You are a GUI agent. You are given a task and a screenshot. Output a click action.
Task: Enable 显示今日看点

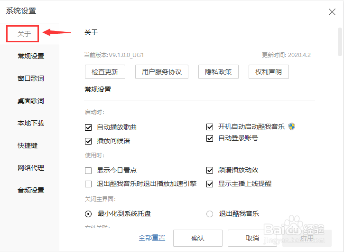(88, 170)
